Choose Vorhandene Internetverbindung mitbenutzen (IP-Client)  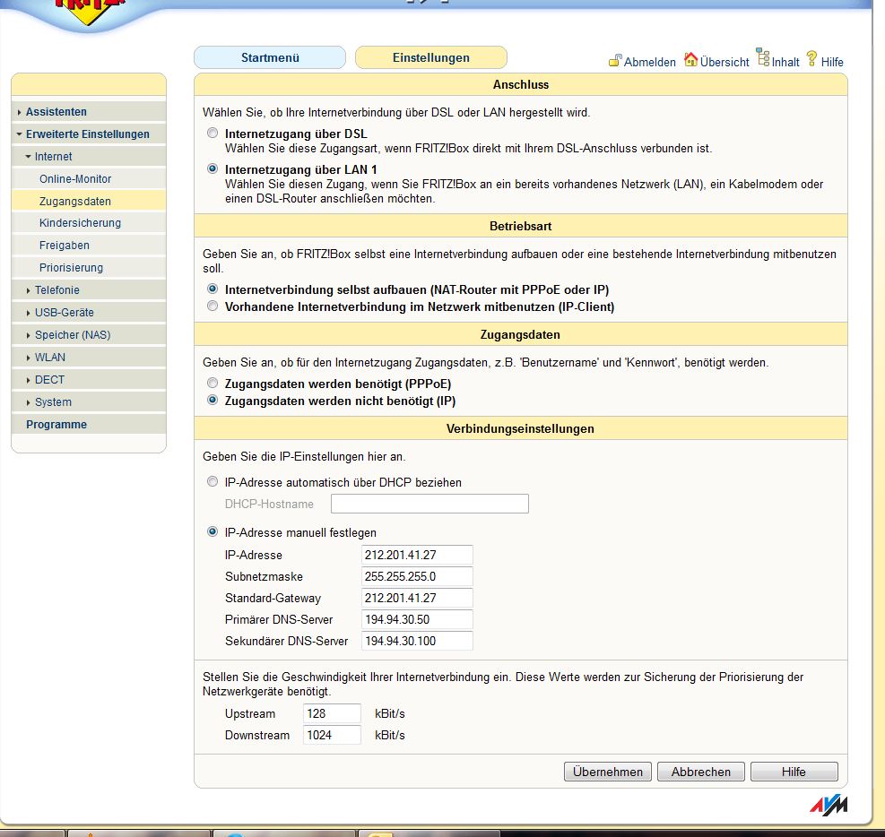coord(213,306)
